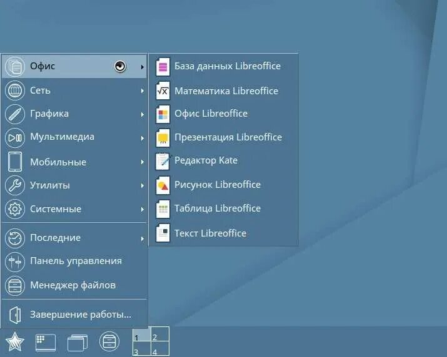
Task: Open LibreOffice Calc spreadsheet icon
Action: click(x=163, y=209)
